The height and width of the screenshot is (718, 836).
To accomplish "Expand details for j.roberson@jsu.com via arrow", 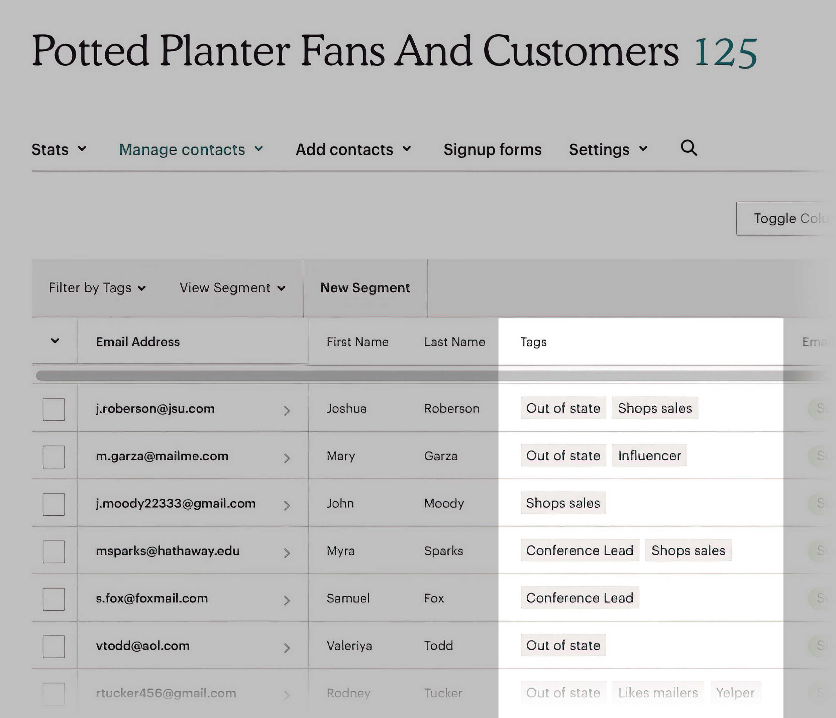I will click(x=287, y=410).
